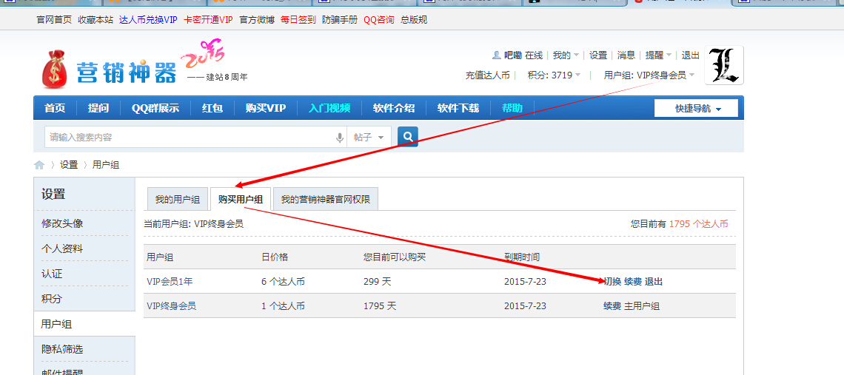Click the 吧嘞 username link
The width and height of the screenshot is (844, 375).
click(x=513, y=55)
